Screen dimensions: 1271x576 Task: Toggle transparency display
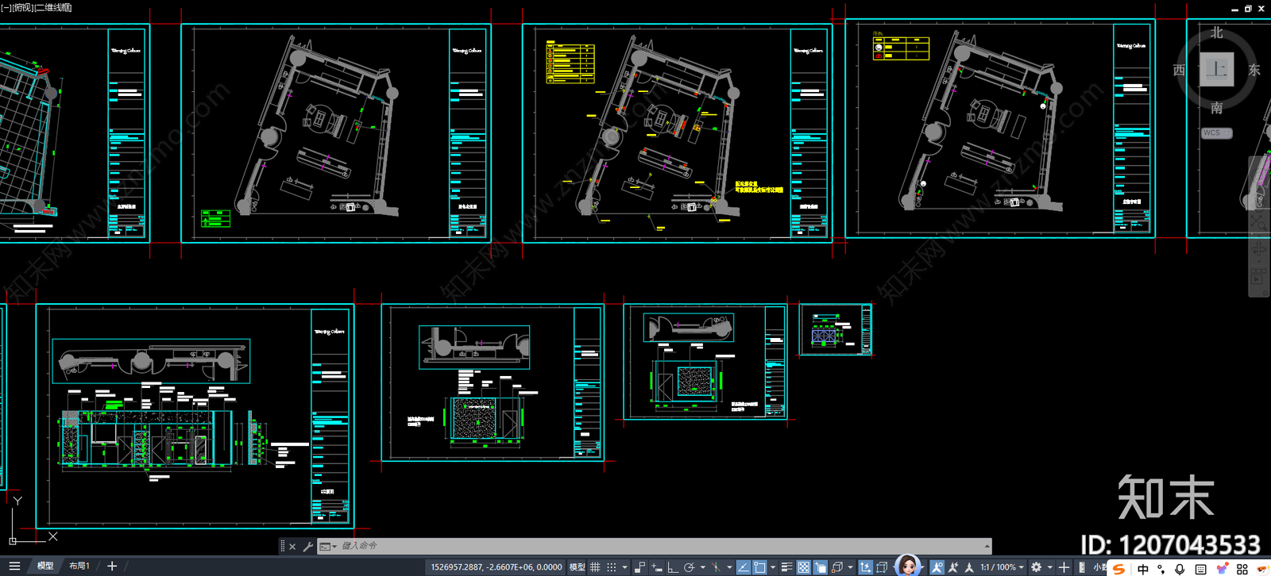pos(804,567)
